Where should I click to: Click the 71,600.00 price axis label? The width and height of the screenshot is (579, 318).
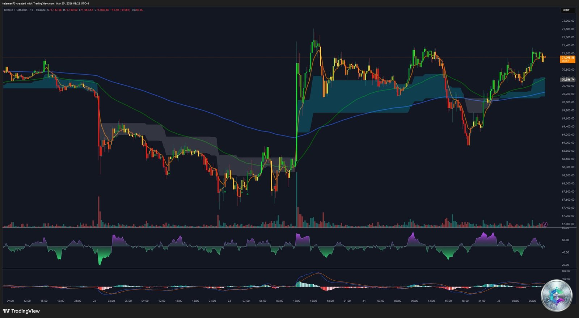click(568, 37)
